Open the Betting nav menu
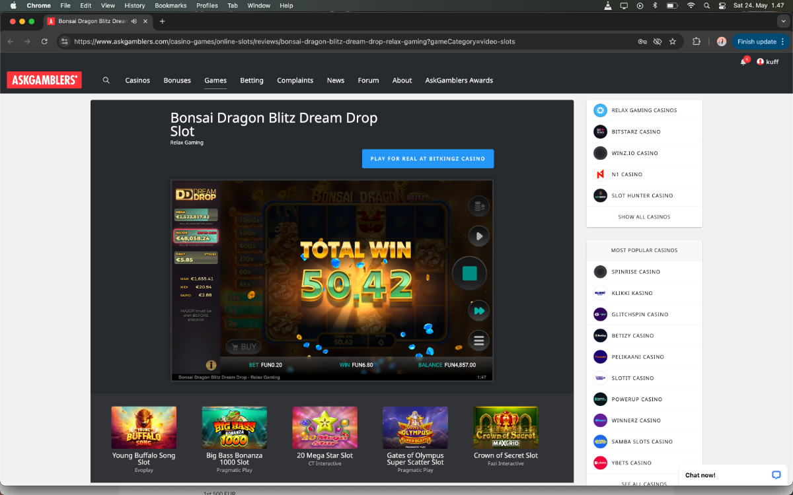The height and width of the screenshot is (495, 793). point(252,81)
